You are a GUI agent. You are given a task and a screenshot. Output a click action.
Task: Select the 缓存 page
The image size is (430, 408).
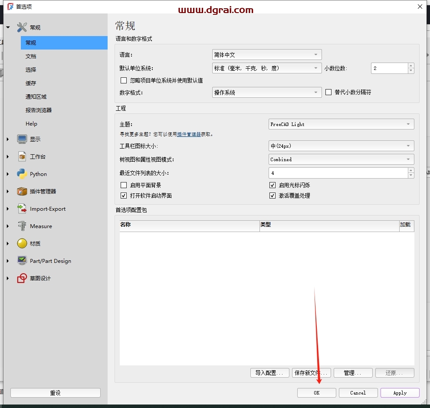[x=64, y=83]
